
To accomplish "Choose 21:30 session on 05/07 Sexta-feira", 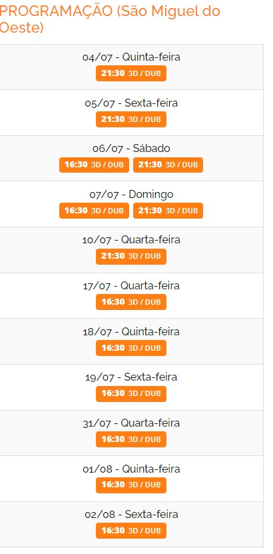I will point(131,119).
